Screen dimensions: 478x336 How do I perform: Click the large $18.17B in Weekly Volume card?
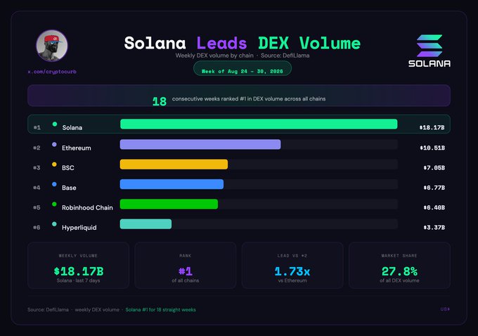point(78,271)
